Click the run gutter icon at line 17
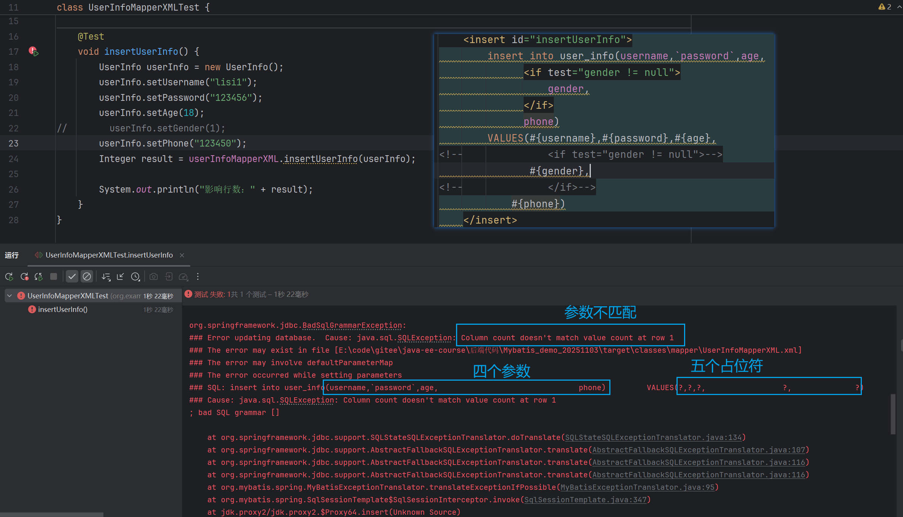 (34, 52)
